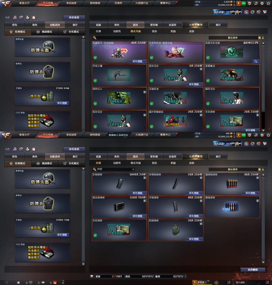The width and height of the screenshot is (272, 285).
Task: Click the lock icon on 步枪弹匣 card
Action: (x=145, y=178)
